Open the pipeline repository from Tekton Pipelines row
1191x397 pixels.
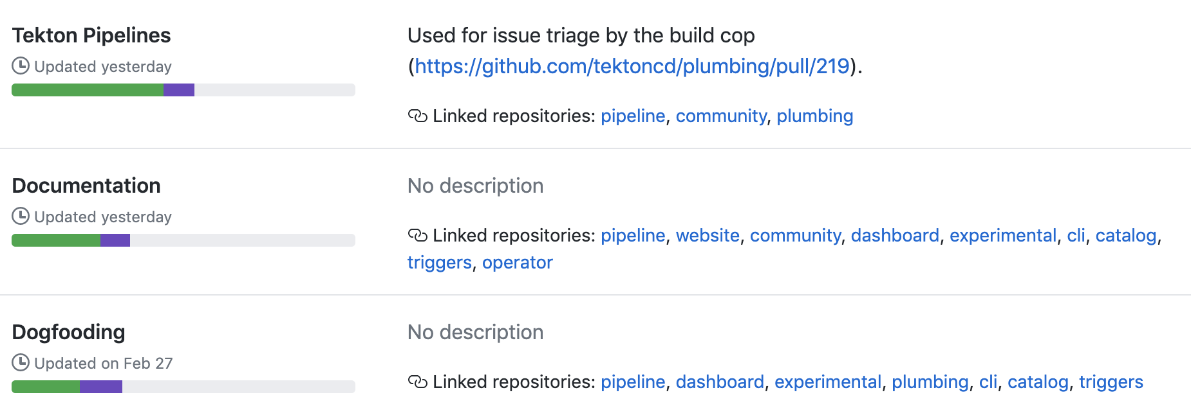click(633, 116)
